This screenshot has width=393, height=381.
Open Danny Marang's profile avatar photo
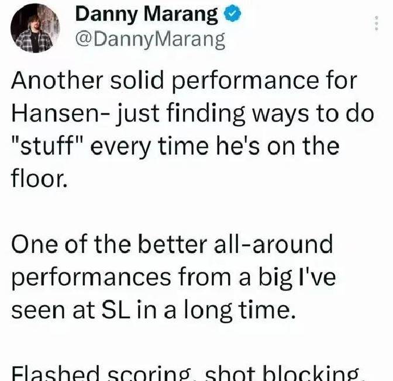pyautogui.click(x=35, y=28)
